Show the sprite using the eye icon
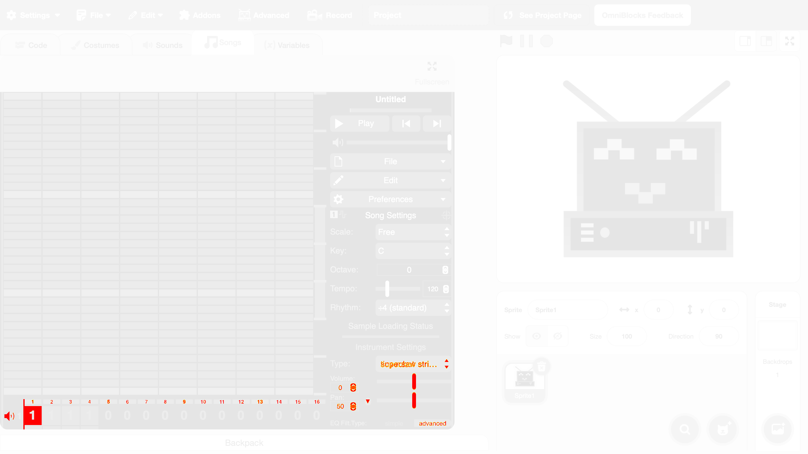 click(x=536, y=336)
